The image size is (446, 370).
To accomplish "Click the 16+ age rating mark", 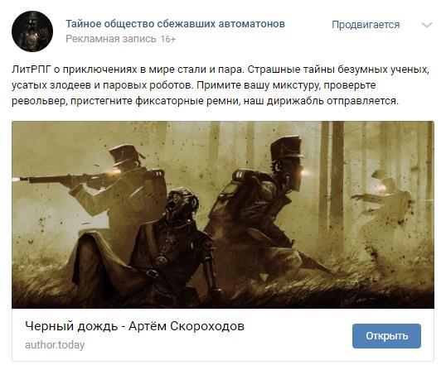I will [x=168, y=39].
